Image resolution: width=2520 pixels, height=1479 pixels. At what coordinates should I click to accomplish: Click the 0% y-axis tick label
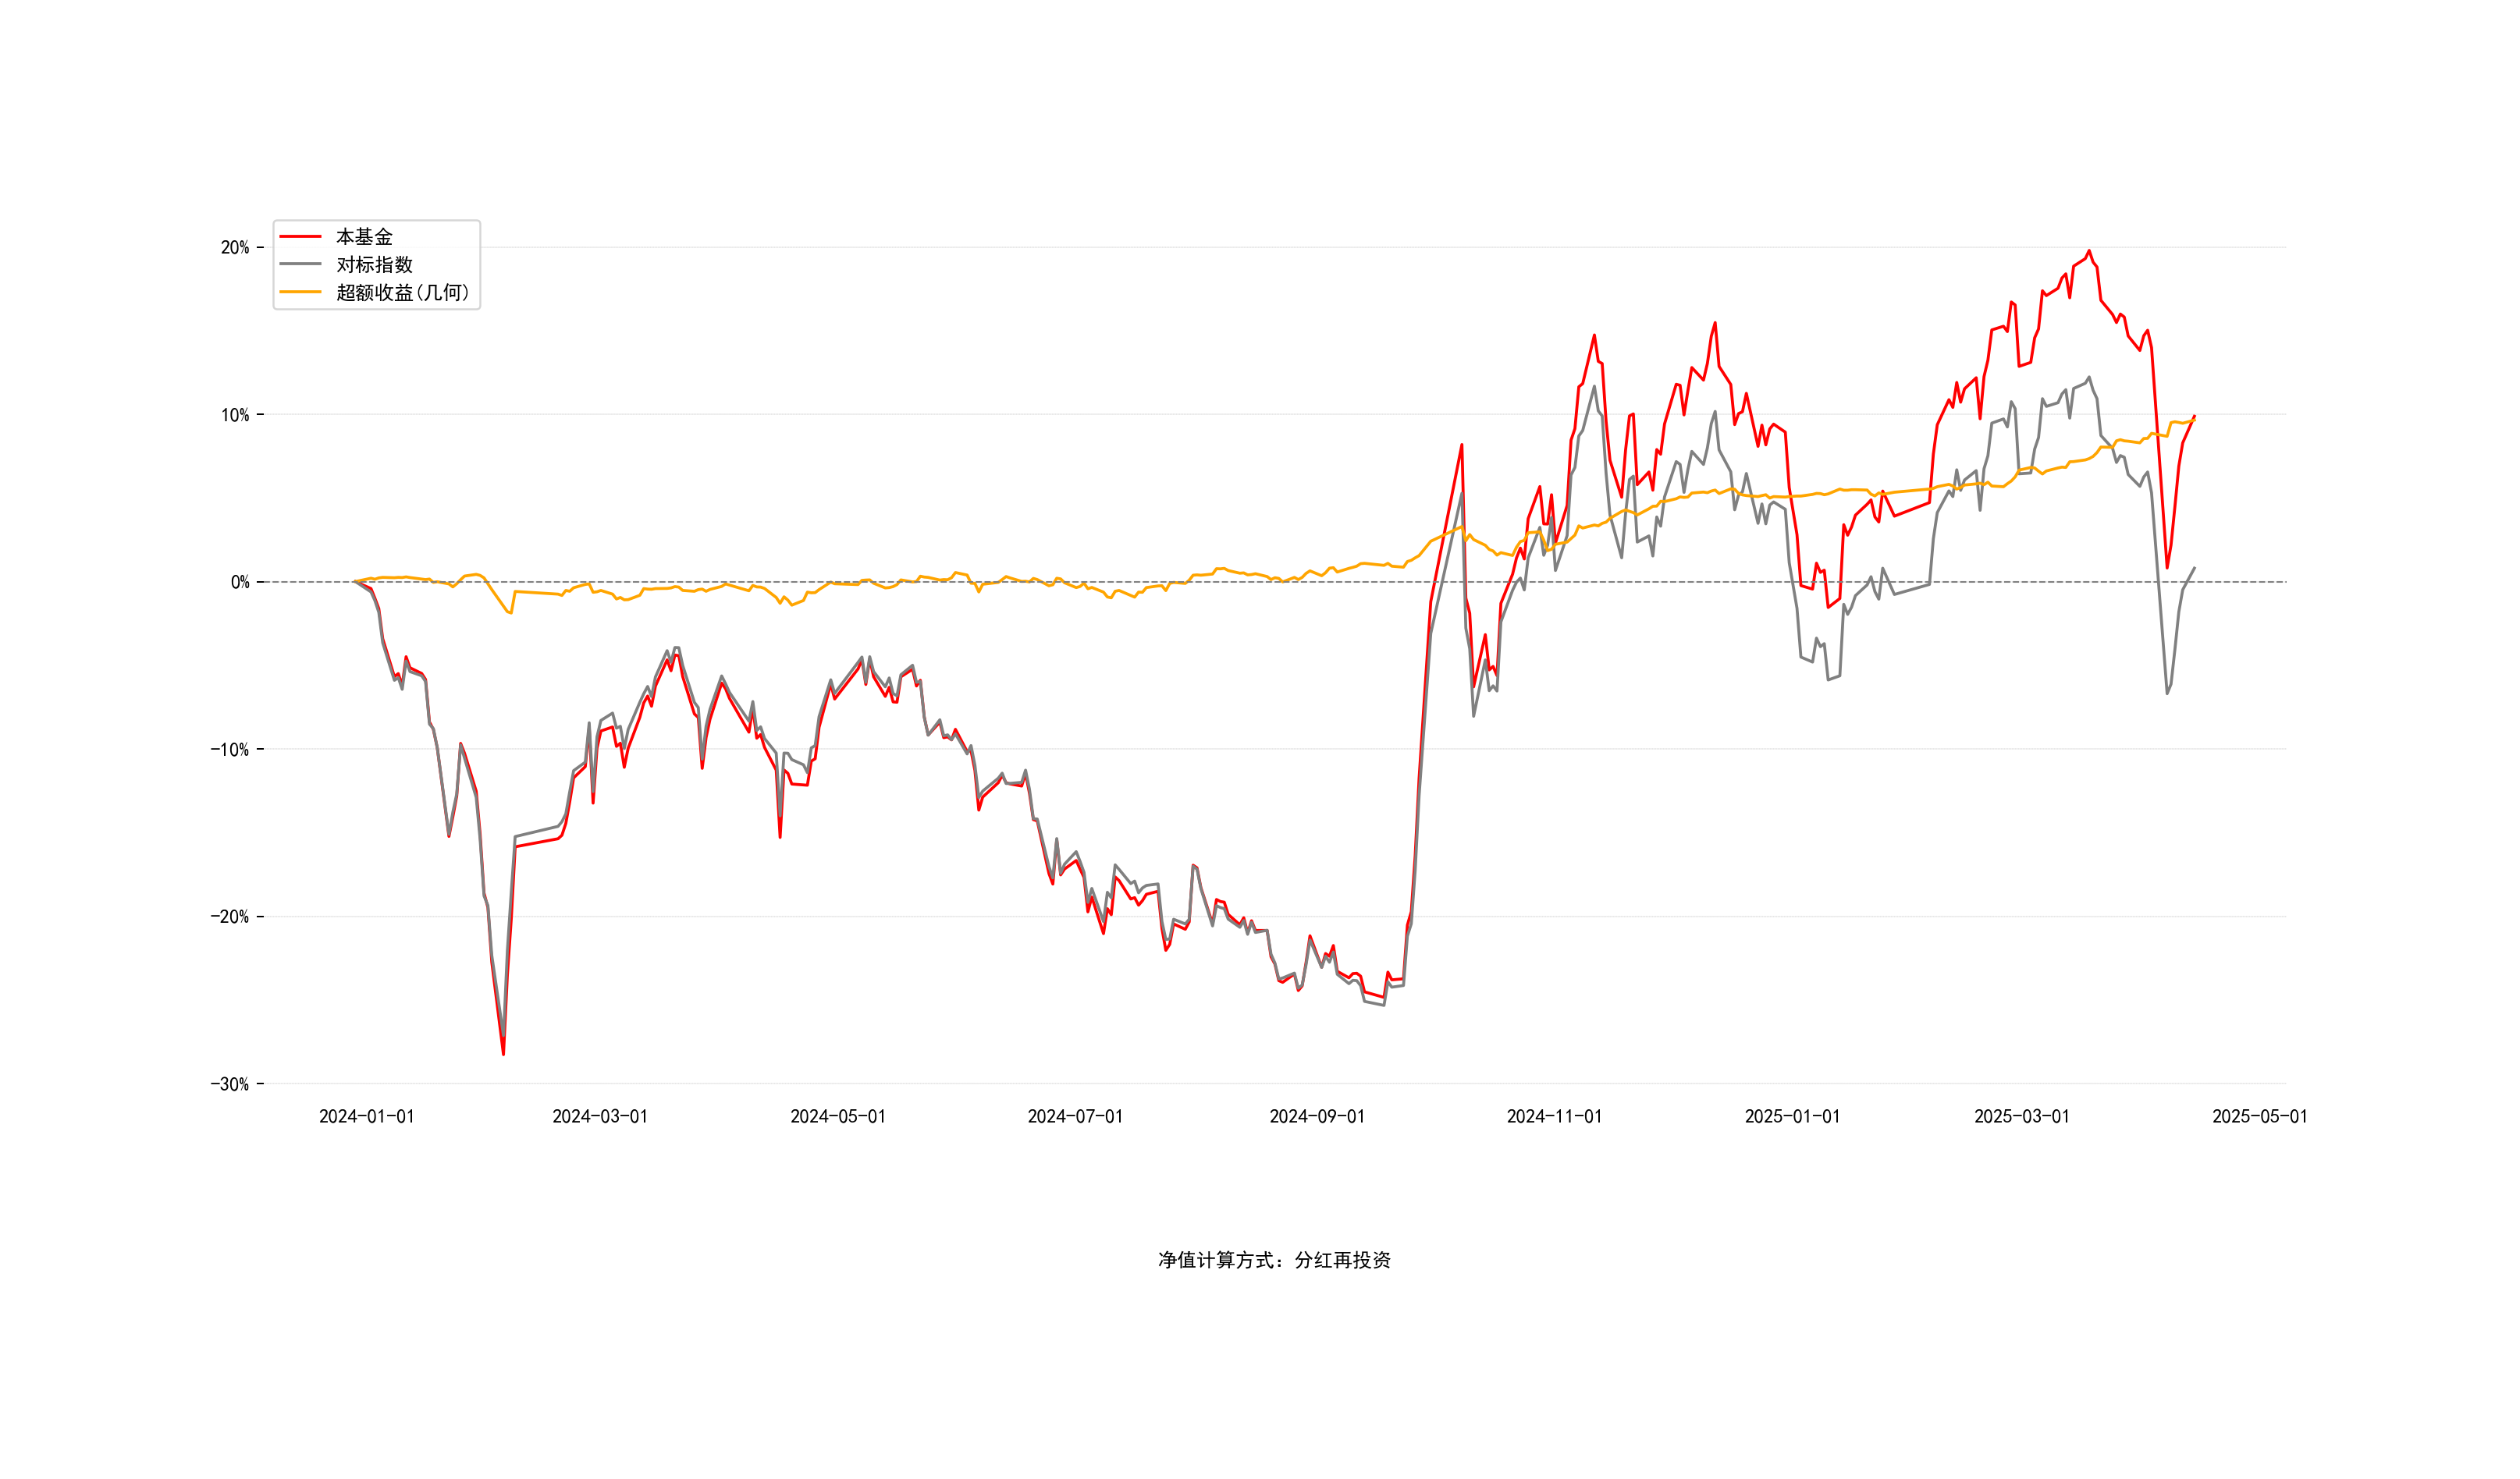point(240,583)
